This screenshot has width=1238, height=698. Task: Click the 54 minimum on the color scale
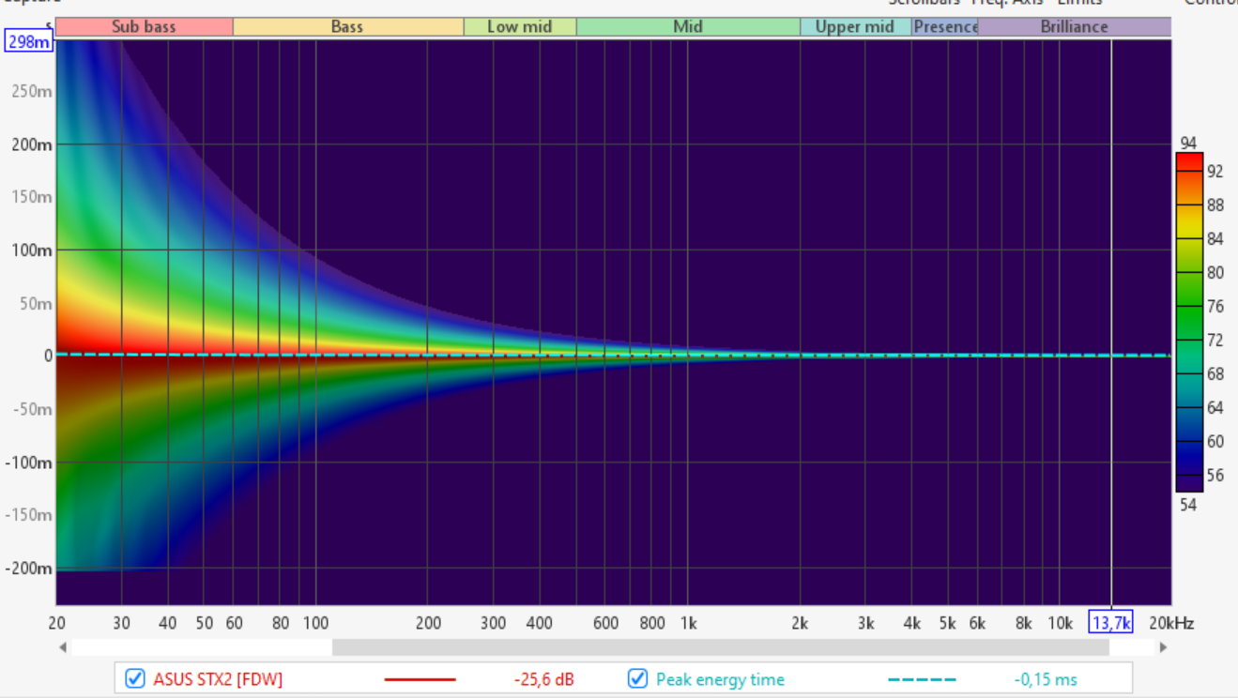pyautogui.click(x=1188, y=505)
